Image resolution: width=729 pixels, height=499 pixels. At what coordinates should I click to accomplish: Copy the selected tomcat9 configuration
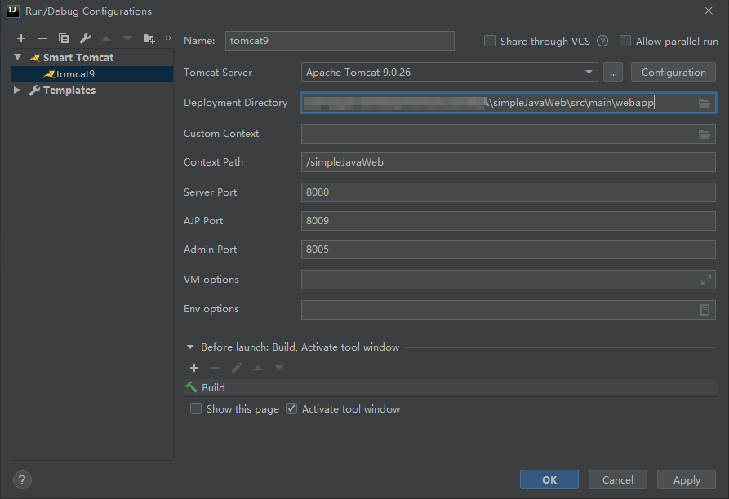63,38
